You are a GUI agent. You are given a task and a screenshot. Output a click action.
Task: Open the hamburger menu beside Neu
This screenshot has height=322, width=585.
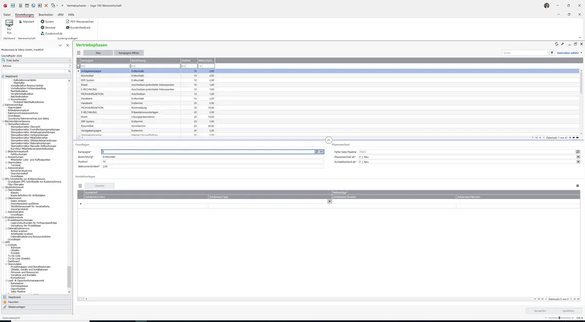tap(79, 53)
